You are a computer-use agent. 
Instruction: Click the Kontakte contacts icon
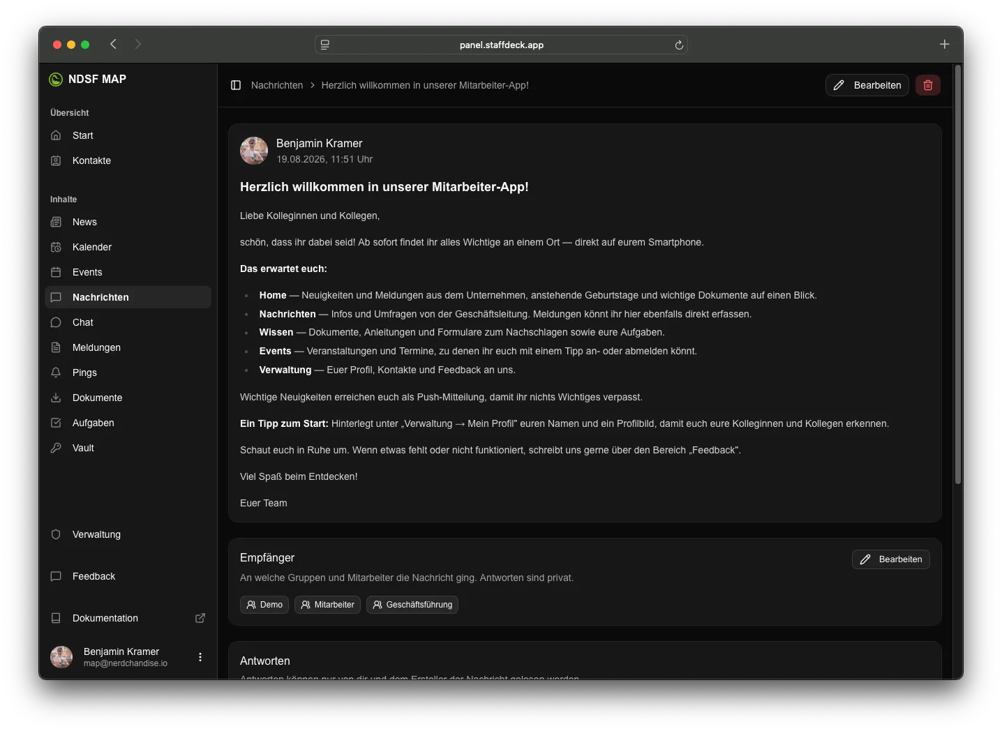click(x=56, y=160)
